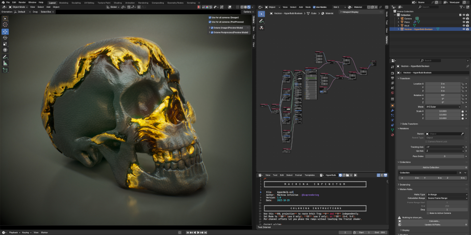Activate the Rotate tool

(x=5, y=38)
